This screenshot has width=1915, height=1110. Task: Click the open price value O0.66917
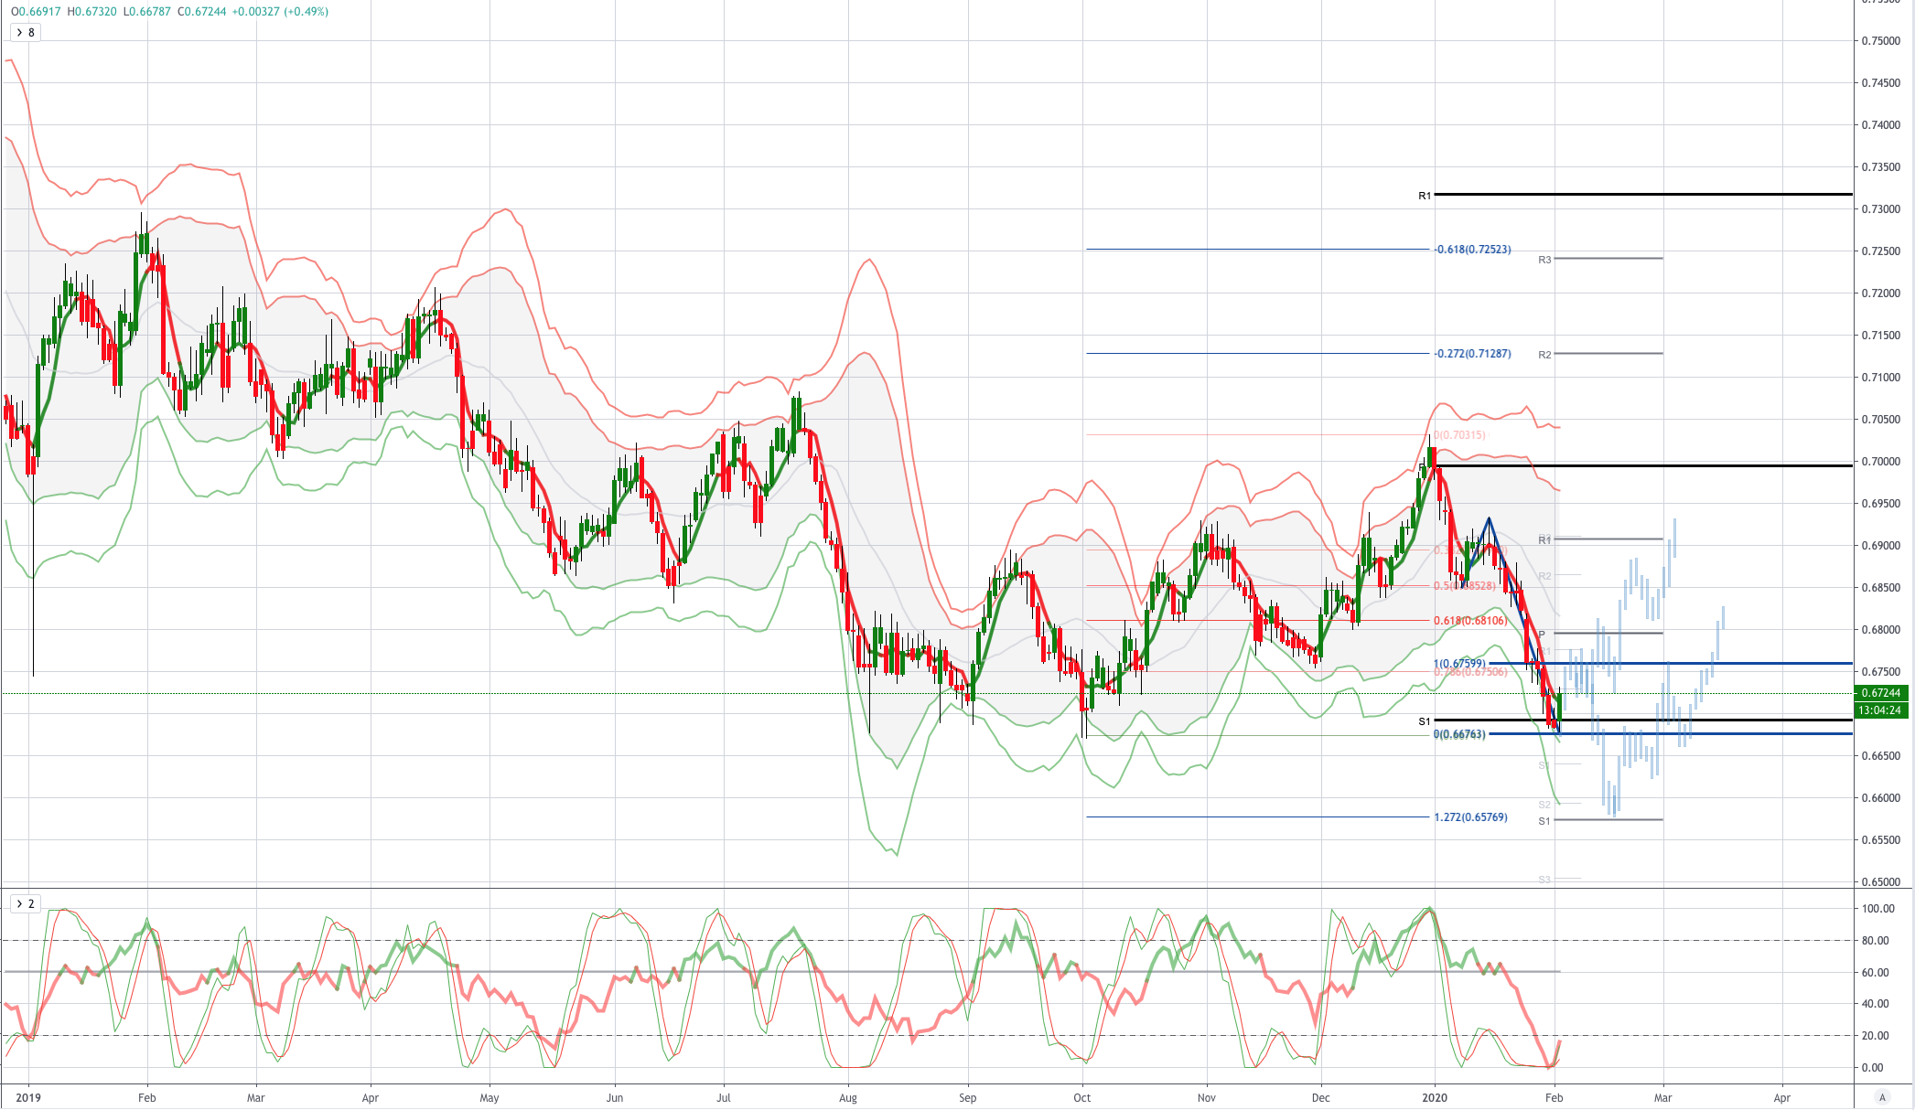[x=36, y=12]
